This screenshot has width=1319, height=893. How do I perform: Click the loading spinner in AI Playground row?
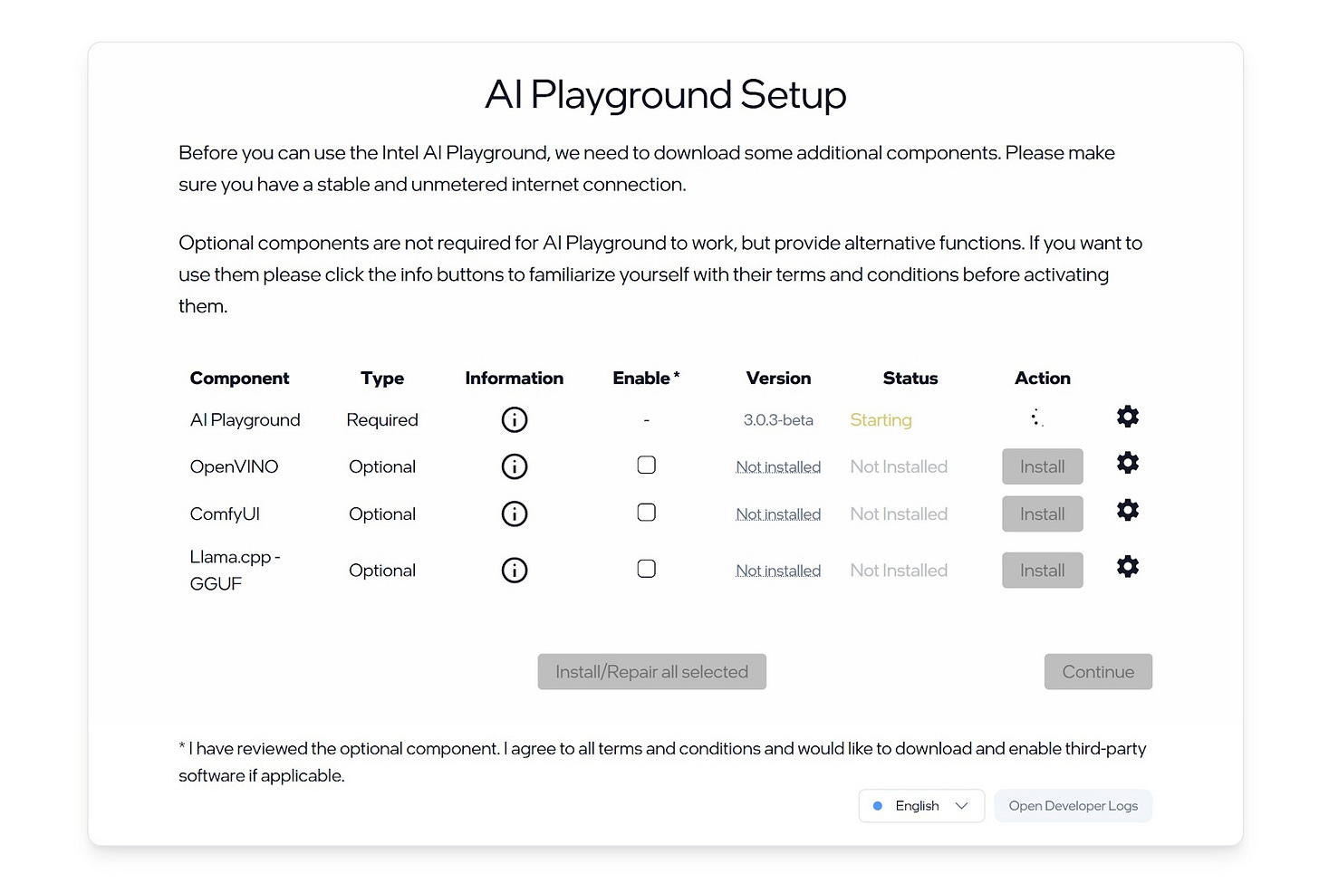[x=1038, y=418]
